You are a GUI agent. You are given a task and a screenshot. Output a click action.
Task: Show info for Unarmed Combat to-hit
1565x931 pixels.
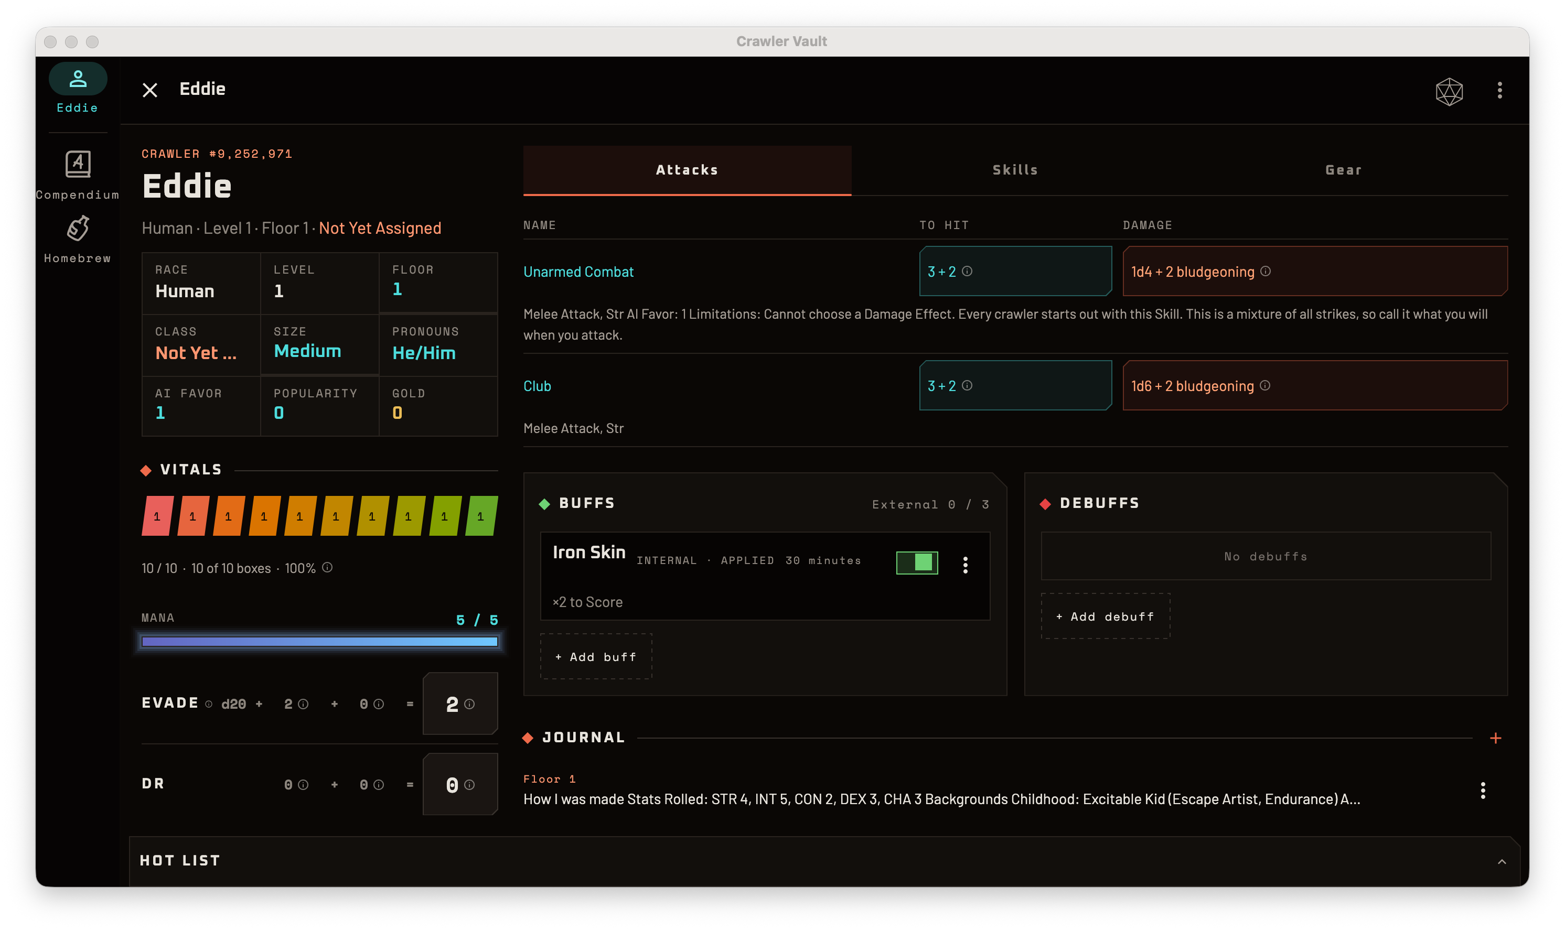[x=967, y=271]
